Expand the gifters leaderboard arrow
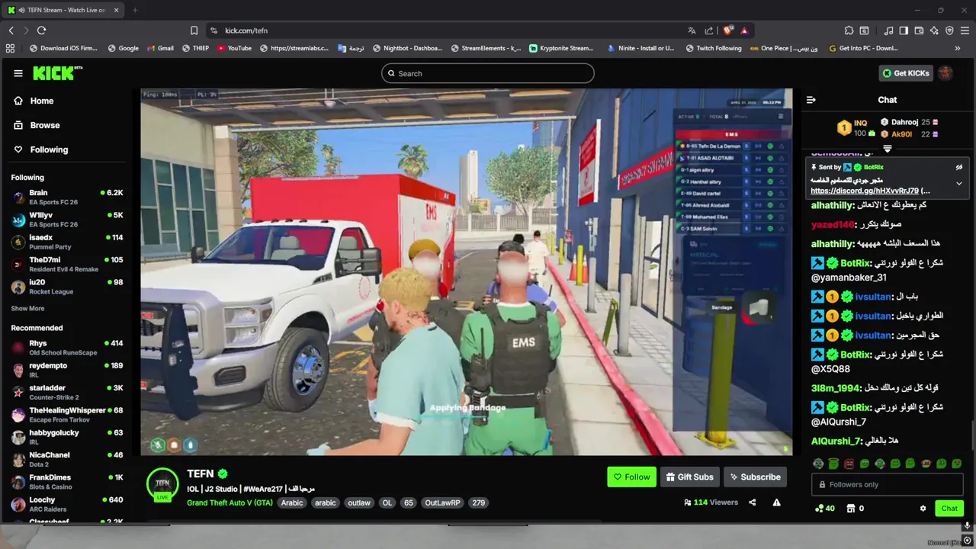Screen dimensions: 976x549 pos(888,149)
